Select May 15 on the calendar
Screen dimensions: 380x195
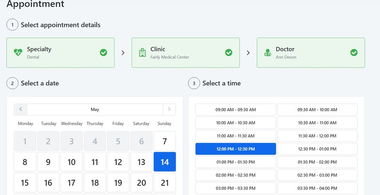(25, 182)
